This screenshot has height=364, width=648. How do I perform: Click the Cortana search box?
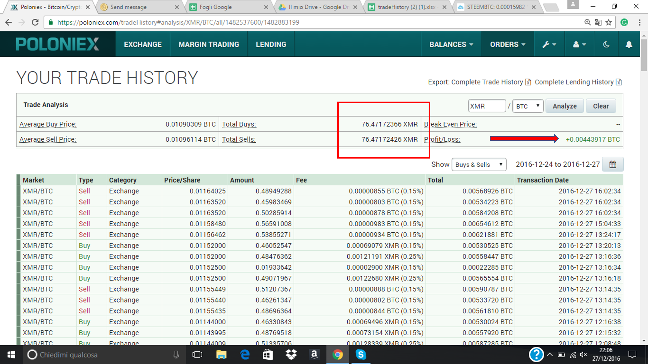tap(104, 355)
